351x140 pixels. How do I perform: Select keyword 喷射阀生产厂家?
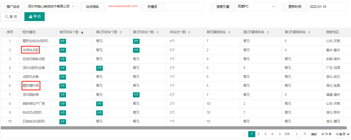tap(34, 103)
